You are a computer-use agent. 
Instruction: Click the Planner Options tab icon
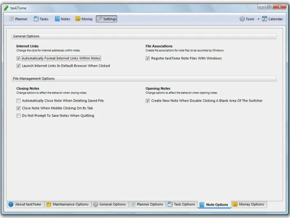pyautogui.click(x=133, y=204)
